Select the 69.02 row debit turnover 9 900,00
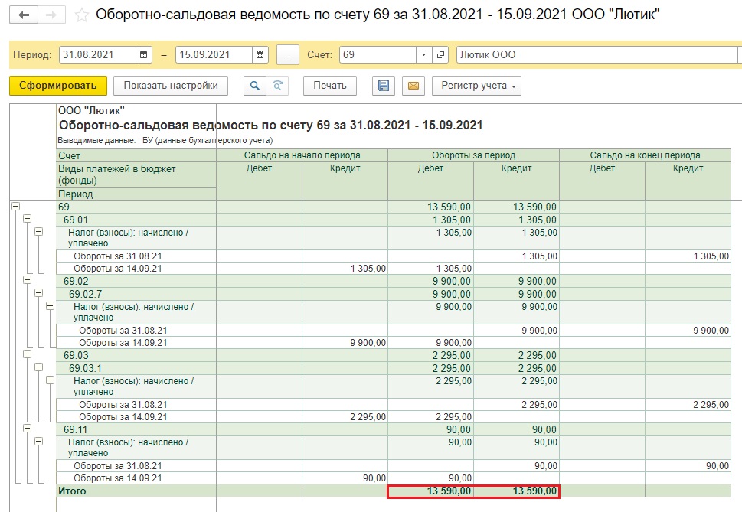The image size is (742, 512). coord(430,282)
